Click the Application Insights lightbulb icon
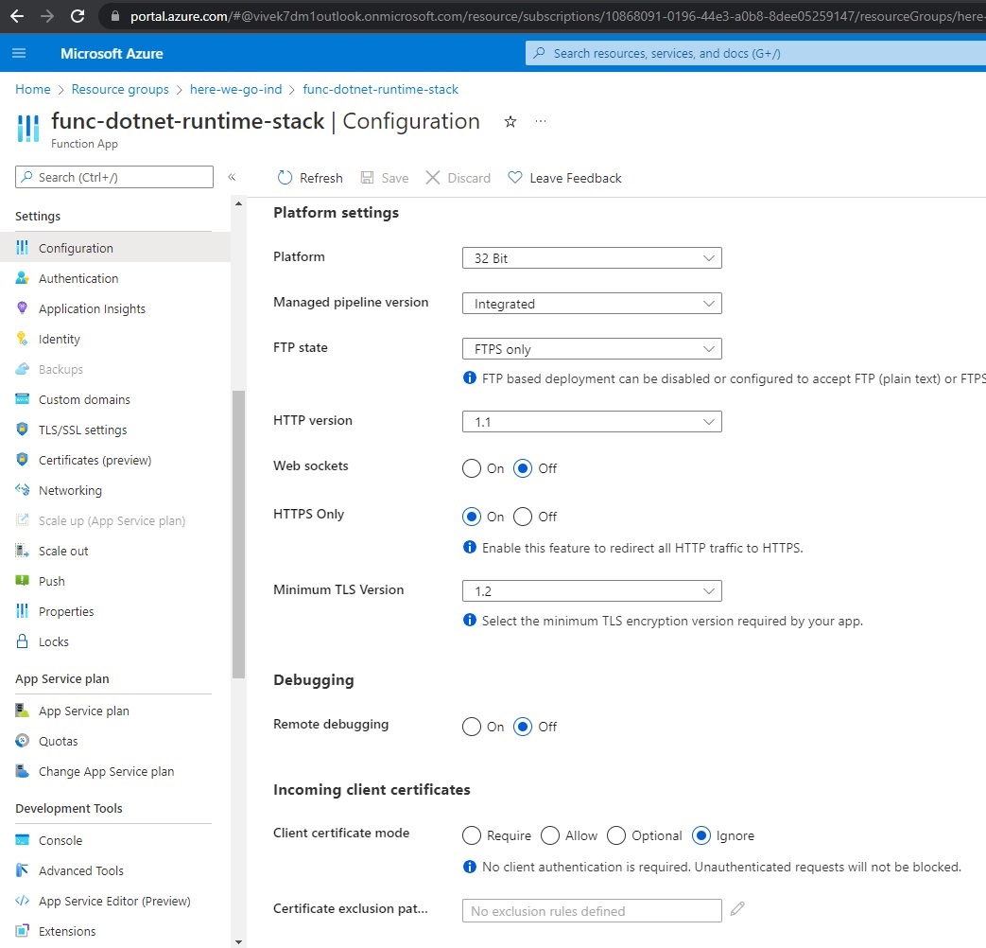986x948 pixels. pyautogui.click(x=22, y=307)
